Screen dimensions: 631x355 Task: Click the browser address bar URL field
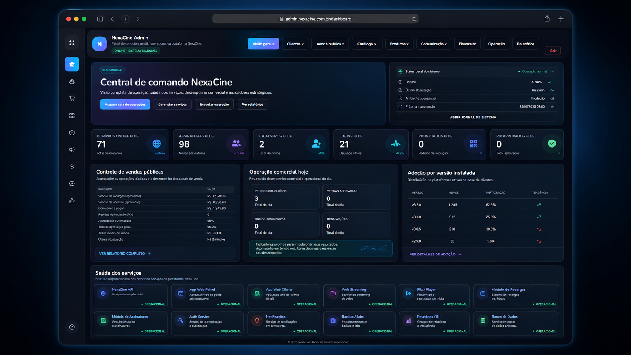[x=315, y=19]
